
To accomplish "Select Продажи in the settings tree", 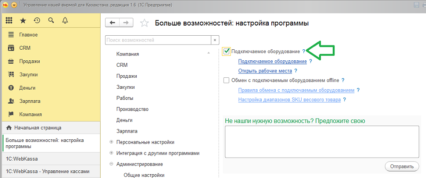I will (127, 76).
